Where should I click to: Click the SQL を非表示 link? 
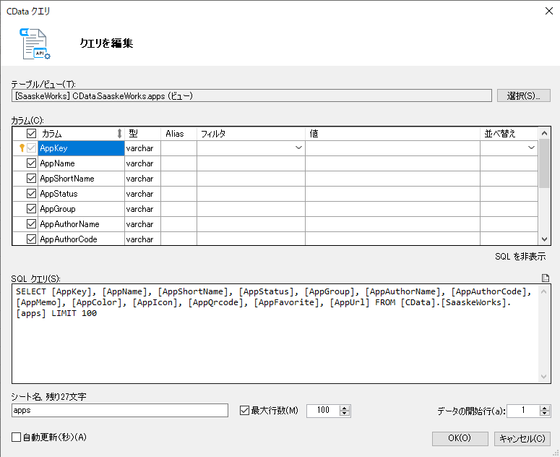click(x=520, y=257)
